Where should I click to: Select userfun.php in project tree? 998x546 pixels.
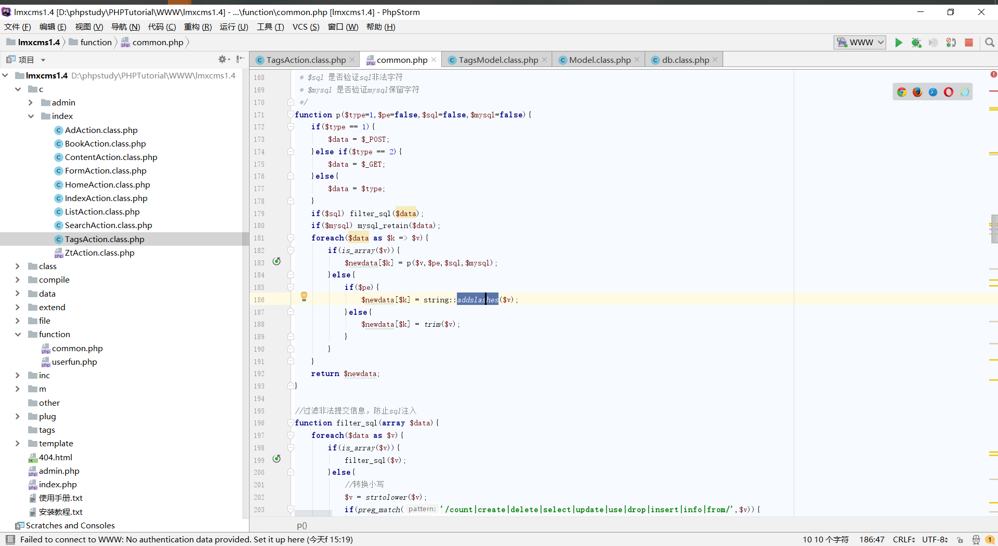[x=74, y=362]
